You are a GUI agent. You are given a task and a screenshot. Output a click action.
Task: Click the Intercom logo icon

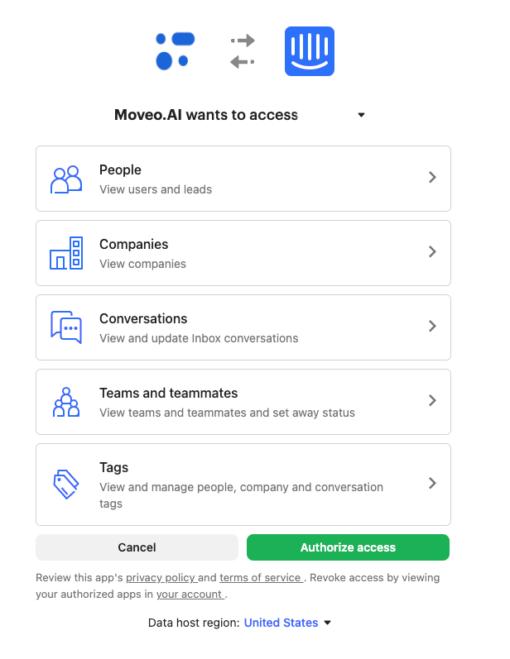[309, 51]
